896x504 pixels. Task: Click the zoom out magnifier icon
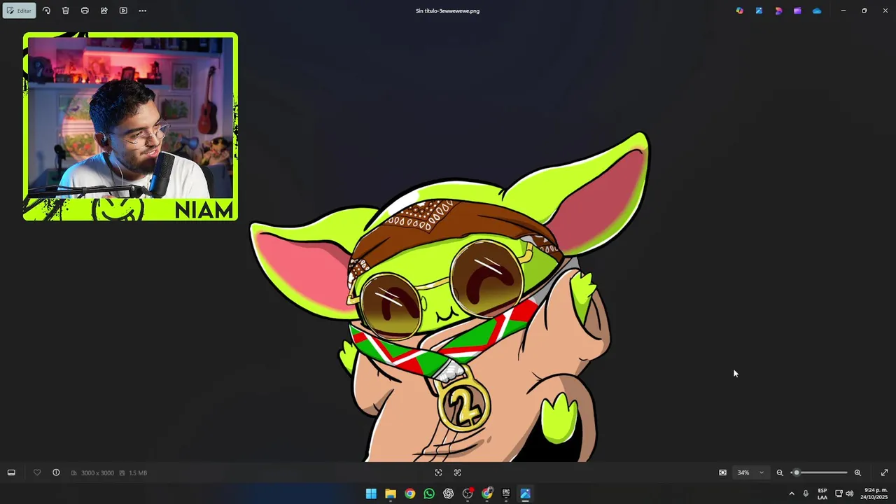pos(780,472)
